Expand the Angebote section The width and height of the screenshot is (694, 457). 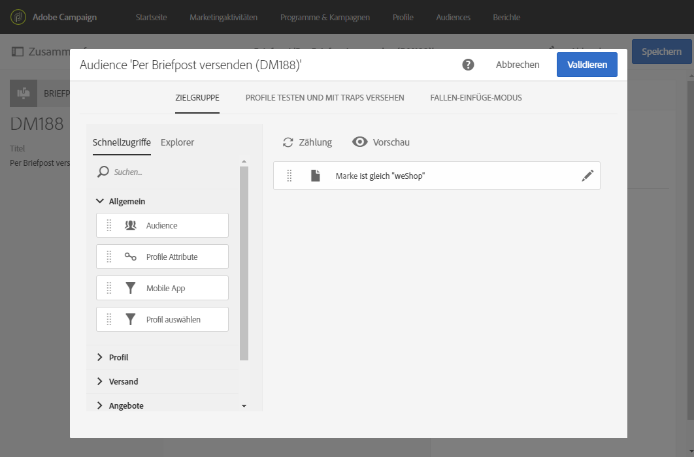(x=100, y=405)
